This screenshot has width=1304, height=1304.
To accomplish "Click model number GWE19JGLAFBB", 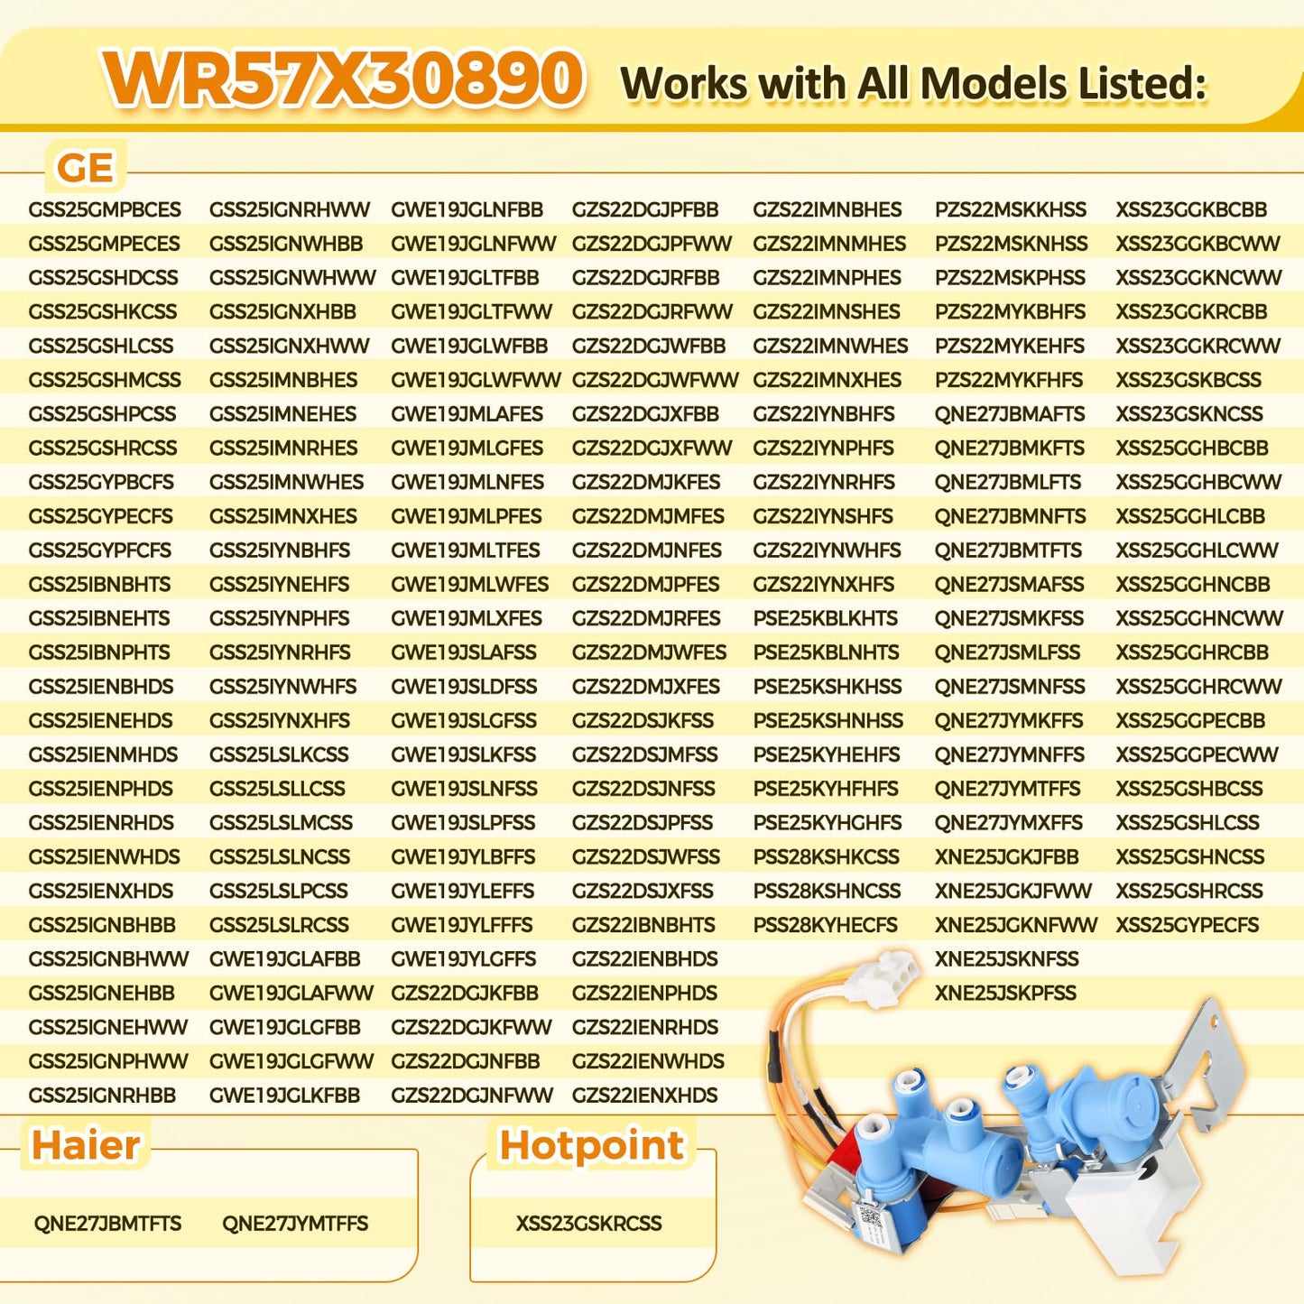I will (285, 958).
